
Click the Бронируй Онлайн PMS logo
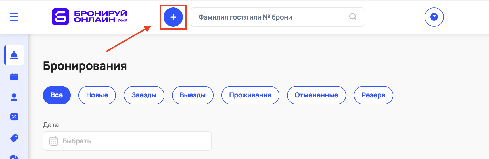click(89, 17)
